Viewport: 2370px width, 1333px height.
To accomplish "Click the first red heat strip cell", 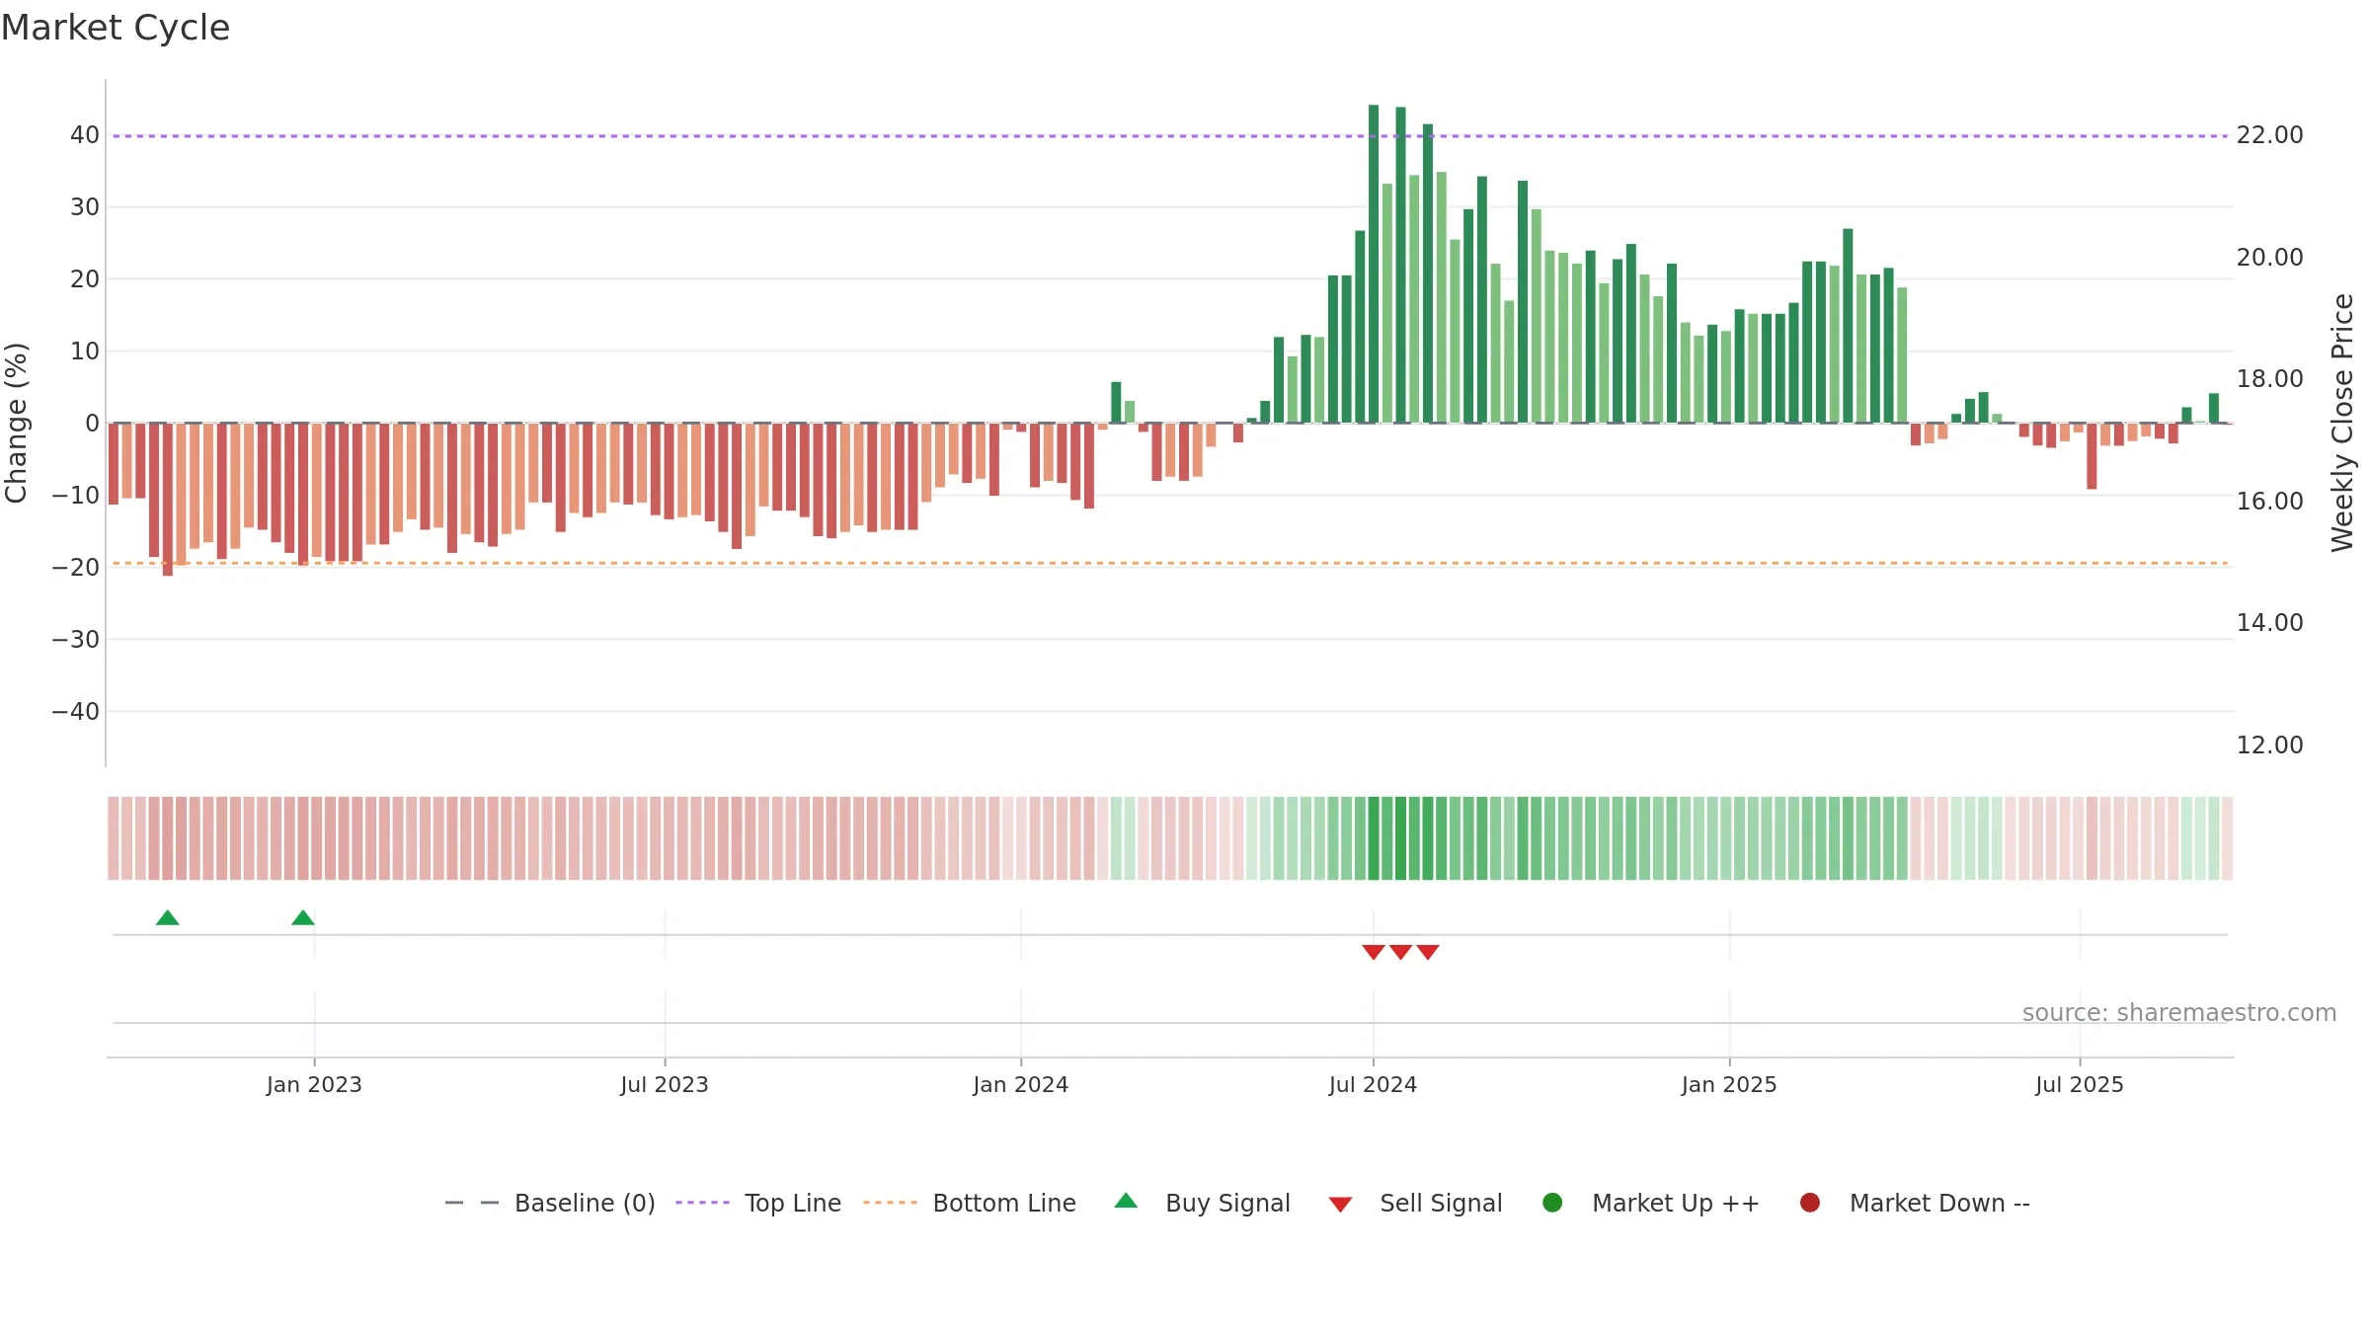I will (x=114, y=838).
